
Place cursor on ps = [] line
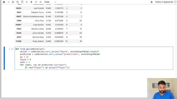24,57
